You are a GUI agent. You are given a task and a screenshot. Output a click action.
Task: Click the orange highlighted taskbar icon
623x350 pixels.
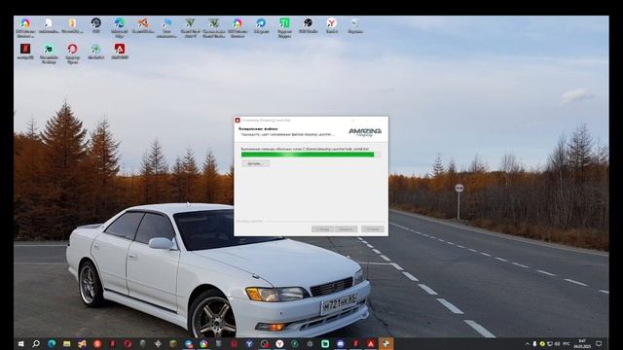385,343
